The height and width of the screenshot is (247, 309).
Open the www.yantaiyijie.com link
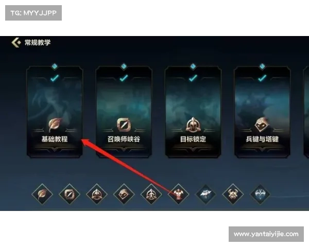click(x=266, y=234)
